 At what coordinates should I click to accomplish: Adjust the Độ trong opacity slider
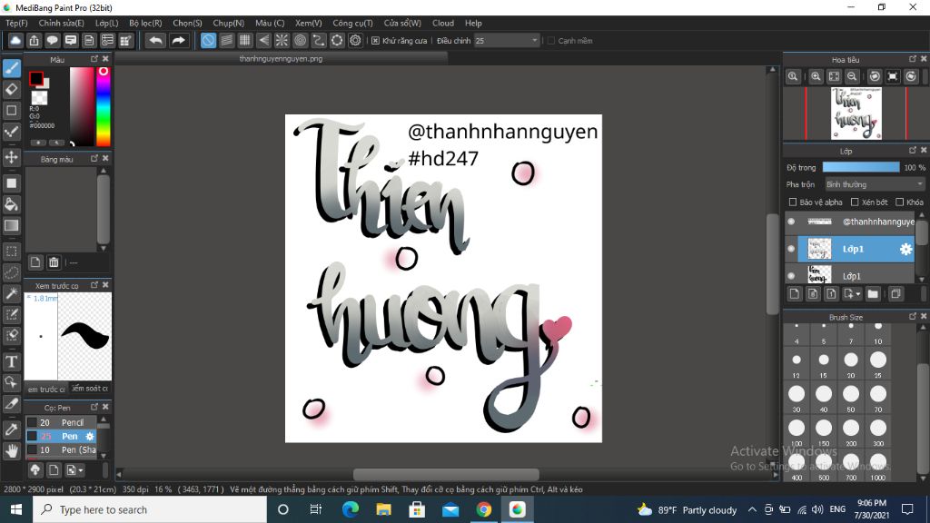click(x=861, y=167)
